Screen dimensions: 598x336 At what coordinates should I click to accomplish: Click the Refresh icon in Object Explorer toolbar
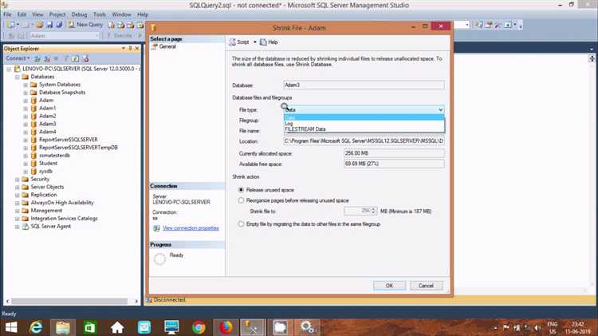click(76, 58)
